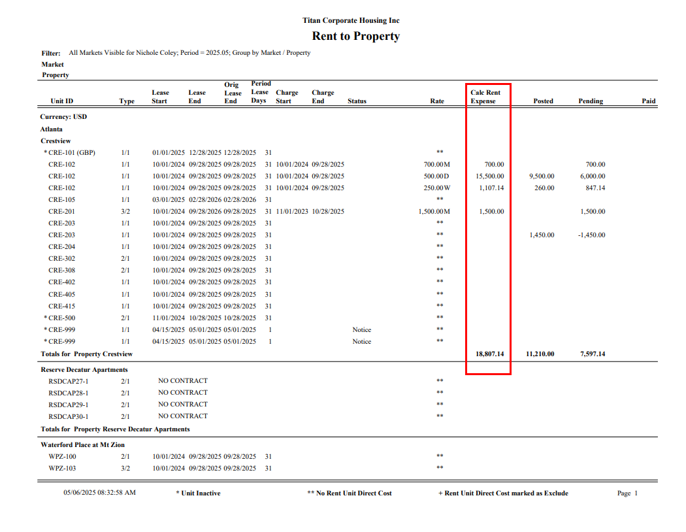Select unit RSDCAP27-1
This screenshot has width=686, height=532.
click(x=68, y=381)
